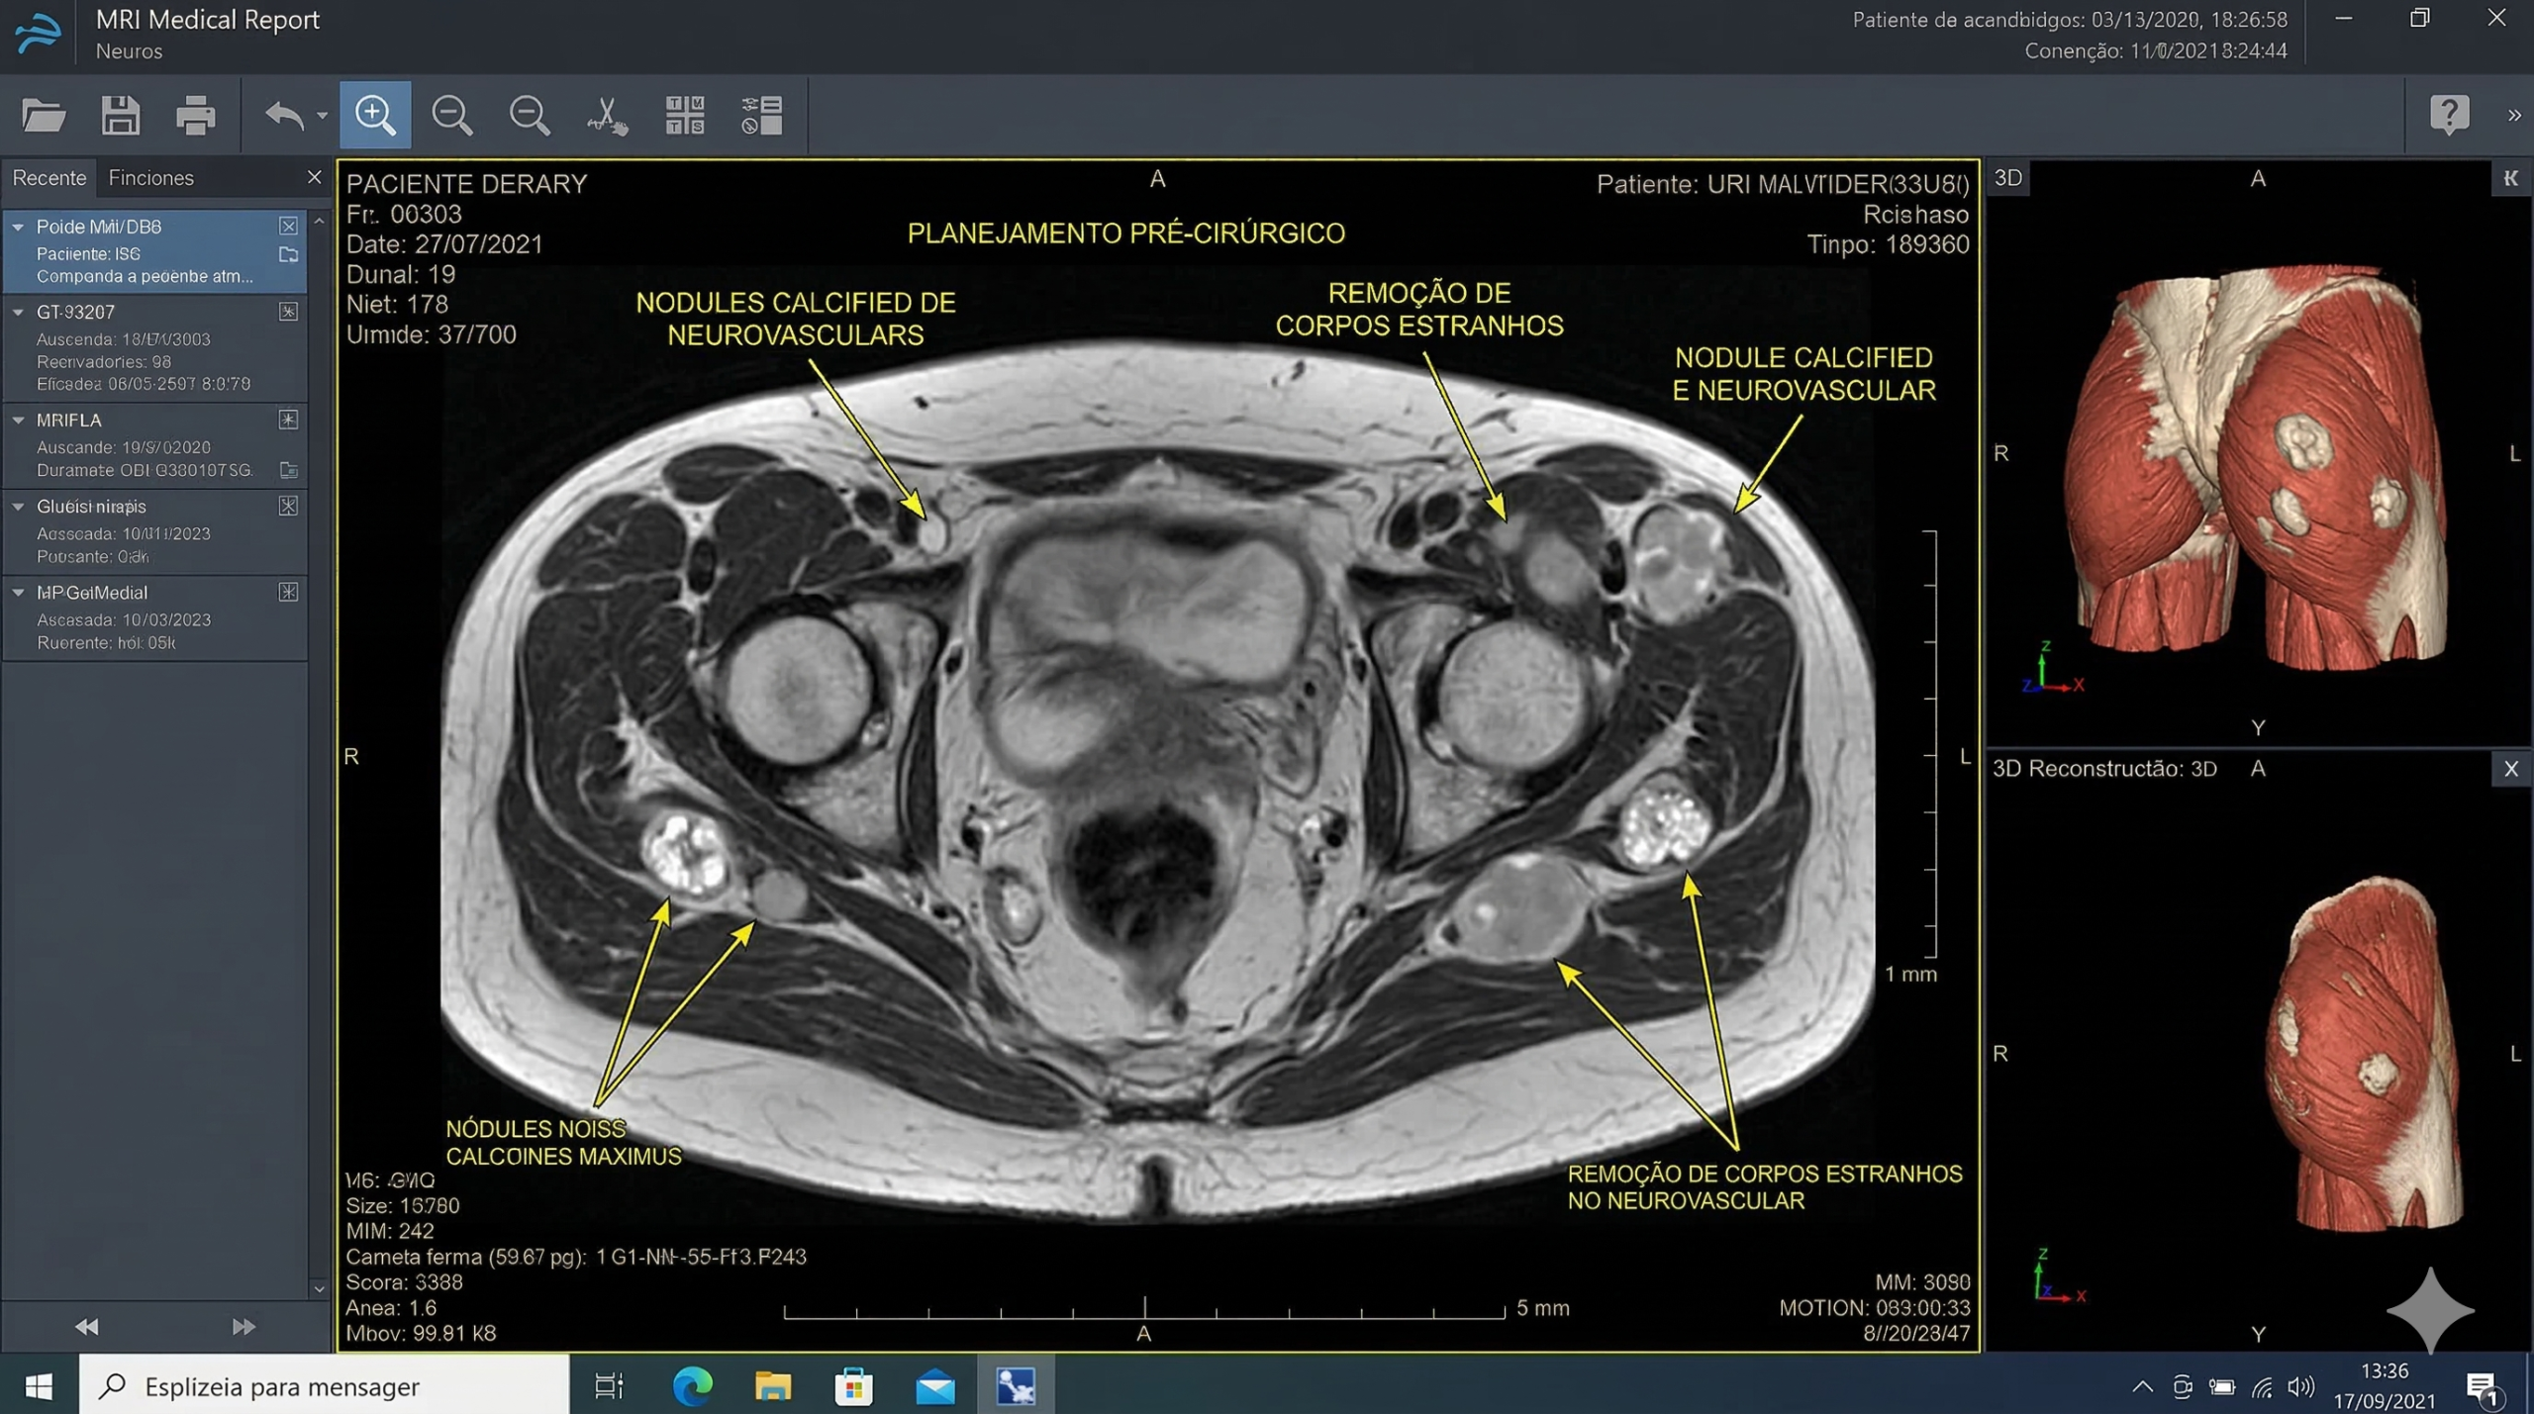Collapse the Poide Mii/DB8 study entry
The width and height of the screenshot is (2534, 1414).
coord(17,227)
